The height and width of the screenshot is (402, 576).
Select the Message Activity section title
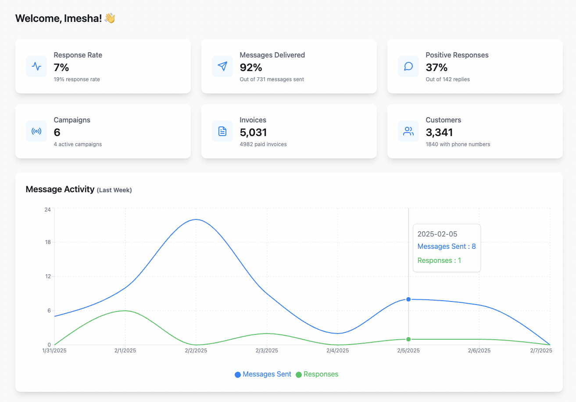60,189
